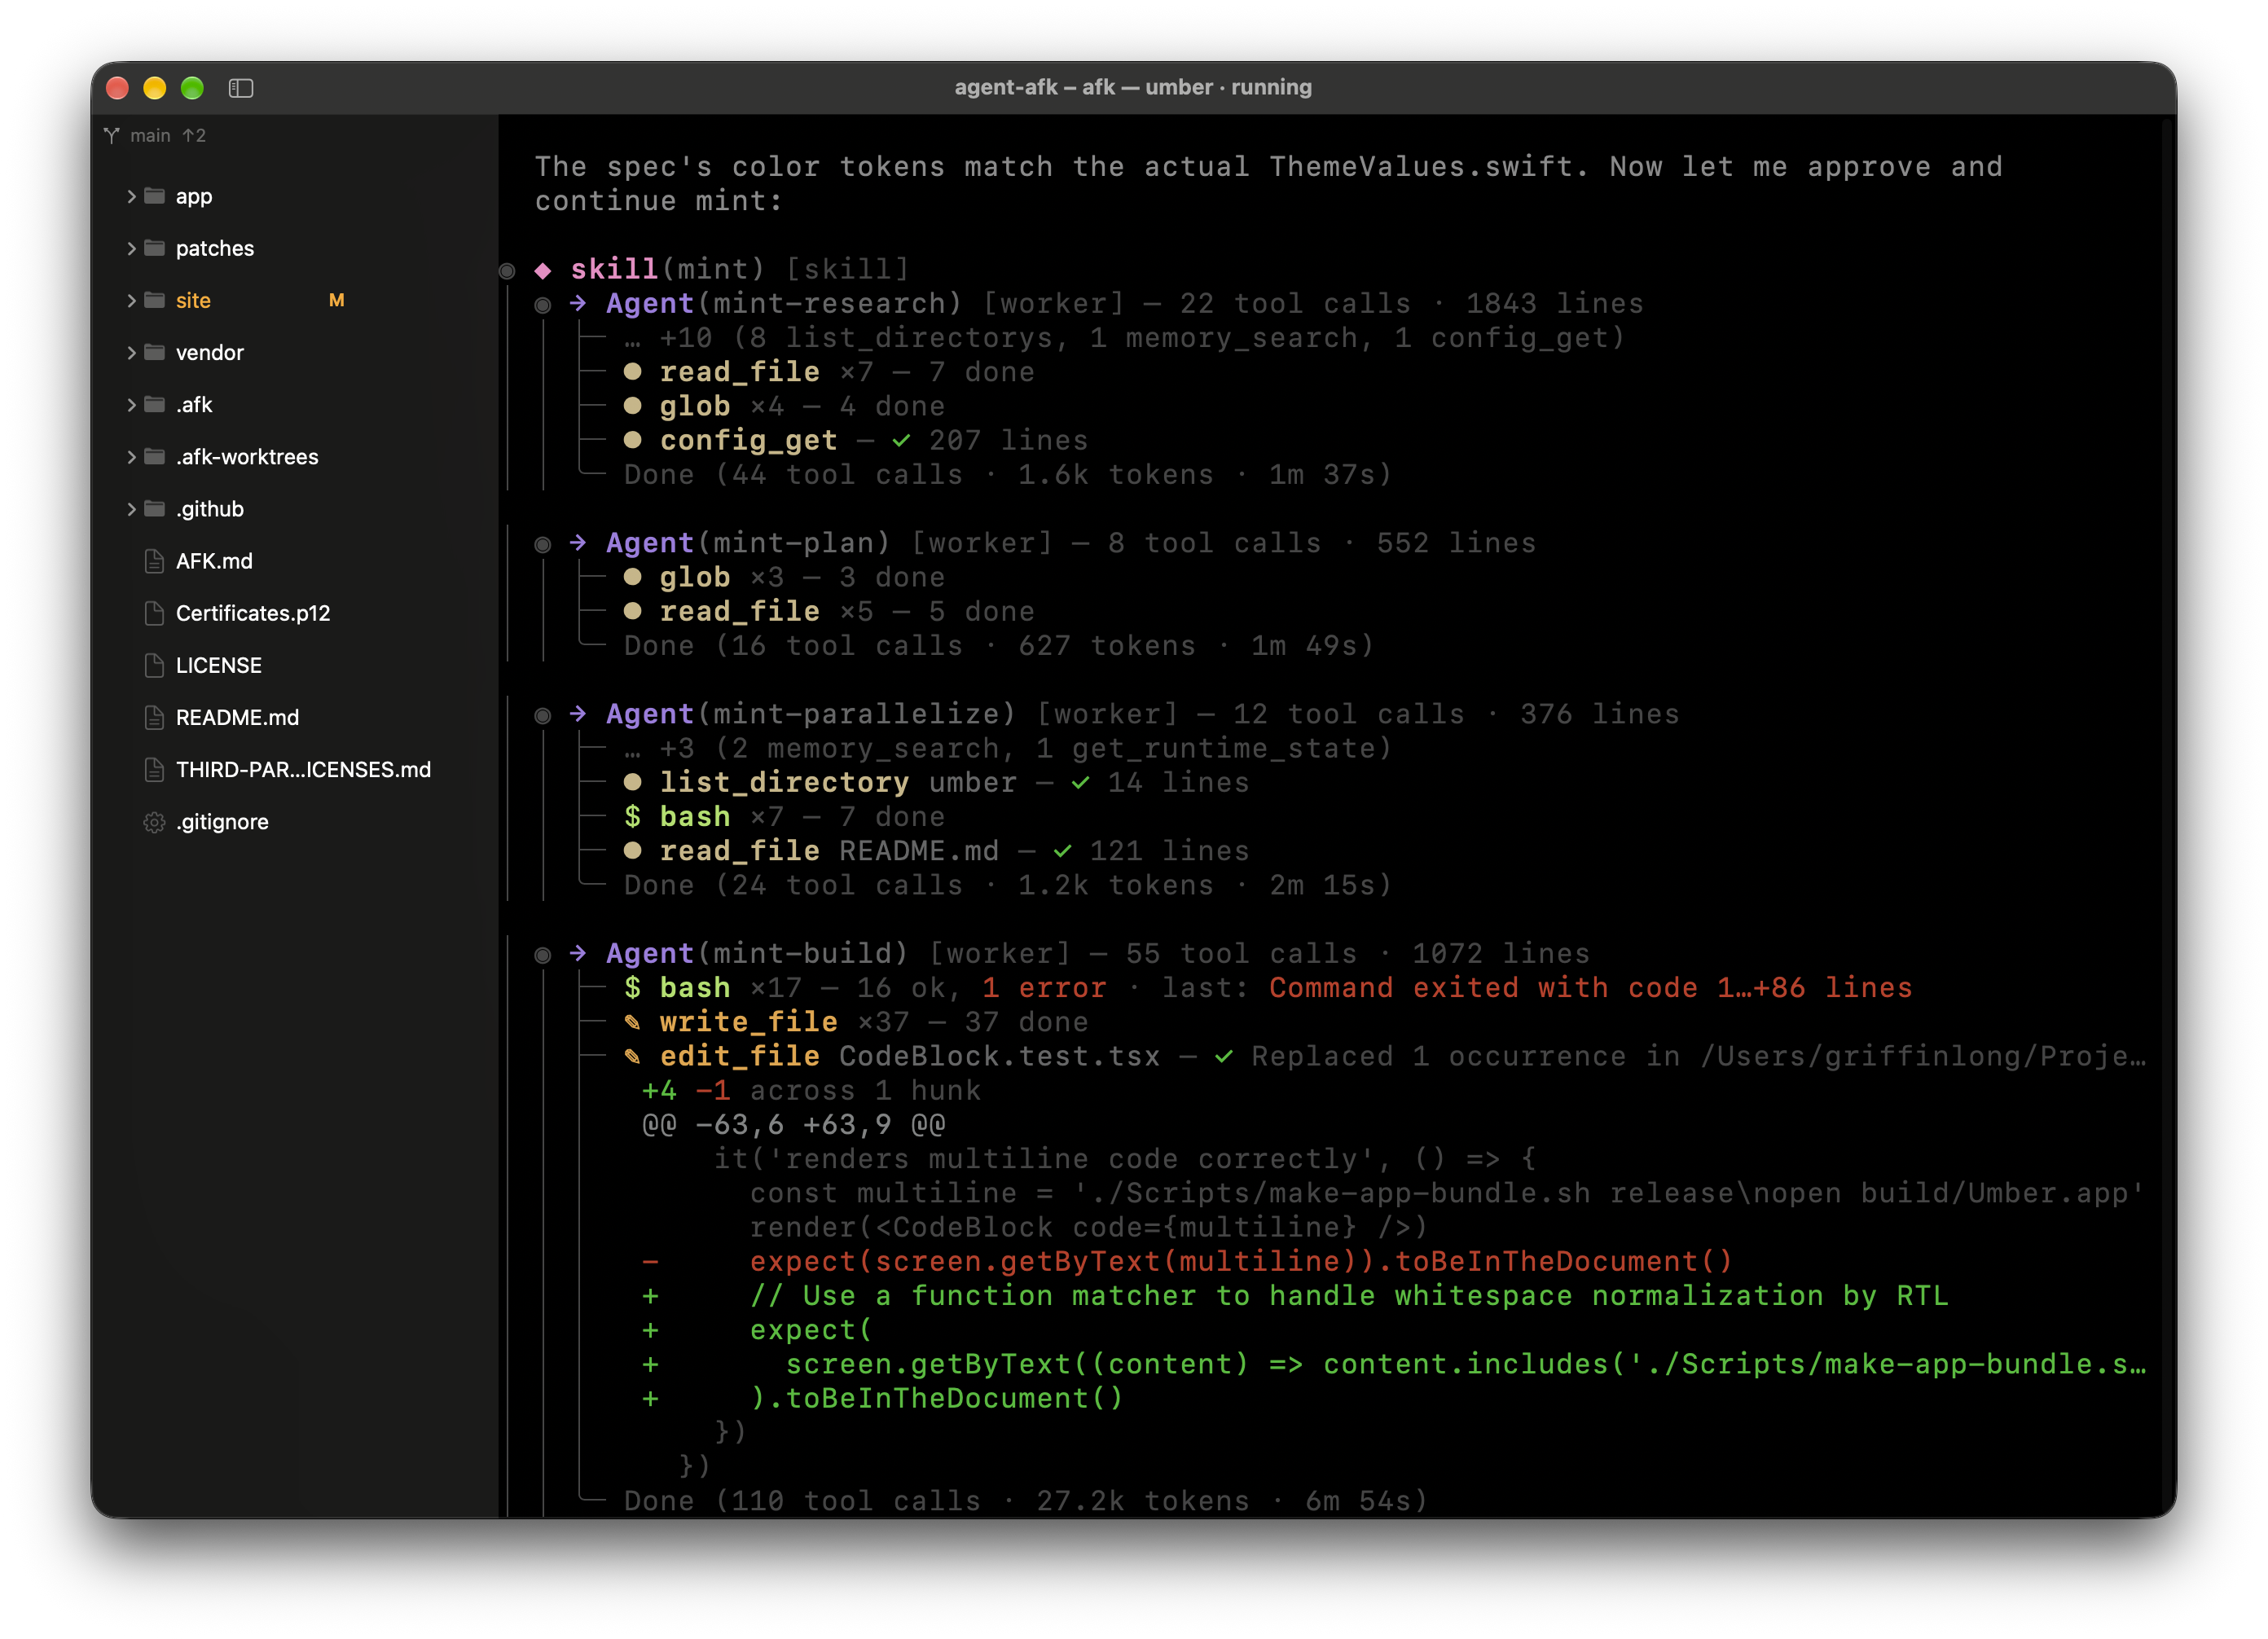Click the pink diamond icon before skill(mint)
This screenshot has width=2268, height=1639.
pos(543,270)
